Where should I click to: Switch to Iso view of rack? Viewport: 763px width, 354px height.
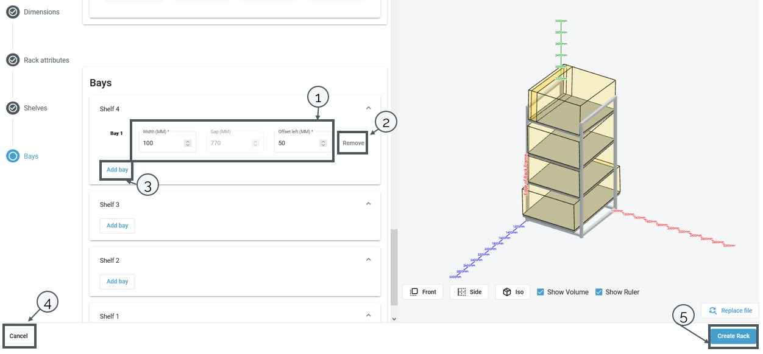click(513, 292)
